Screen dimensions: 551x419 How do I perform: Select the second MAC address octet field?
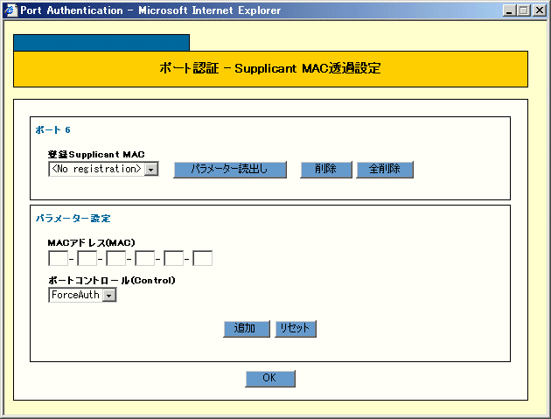(x=87, y=258)
